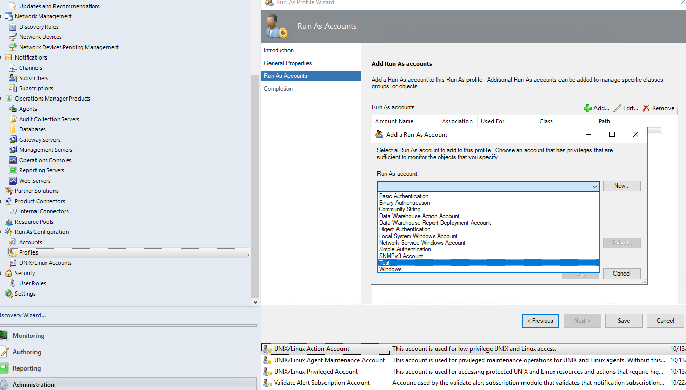Image resolution: width=686 pixels, height=390 pixels.
Task: Click the Partner Solutions icon
Action: click(9, 191)
